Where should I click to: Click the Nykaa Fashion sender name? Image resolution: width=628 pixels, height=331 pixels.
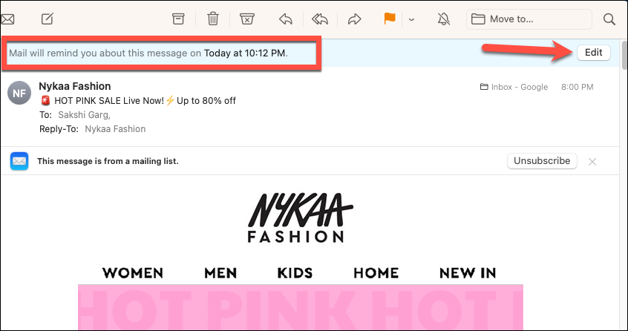(x=75, y=86)
